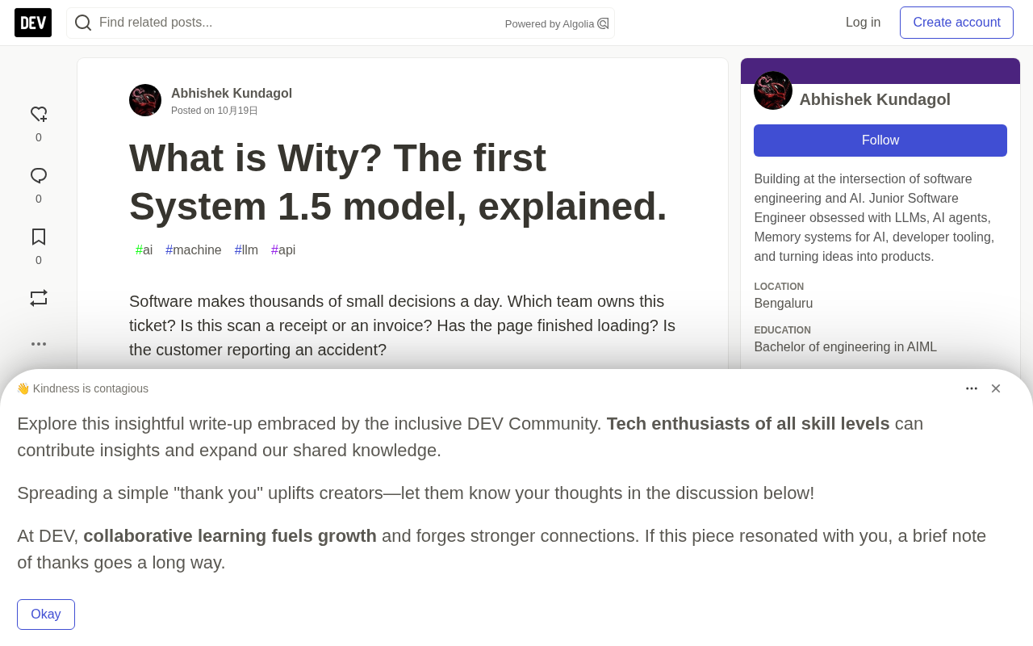Open the #machine tag
1033x646 pixels.
(194, 250)
